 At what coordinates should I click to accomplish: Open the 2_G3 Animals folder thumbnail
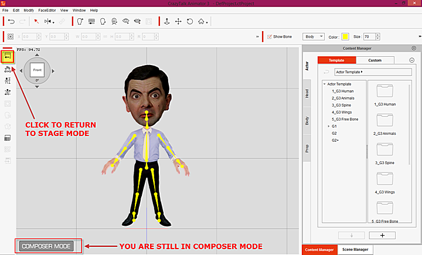[x=384, y=121]
